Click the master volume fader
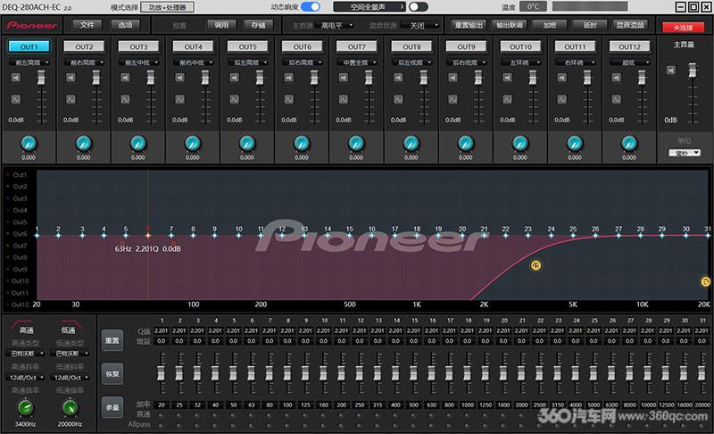Viewport: 714px width, 434px height. pyautogui.click(x=693, y=71)
